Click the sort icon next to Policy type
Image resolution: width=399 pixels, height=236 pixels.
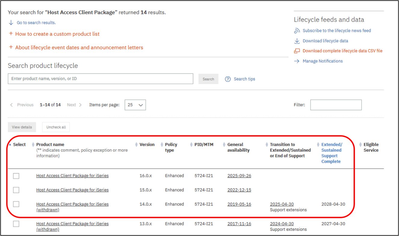coord(162,144)
